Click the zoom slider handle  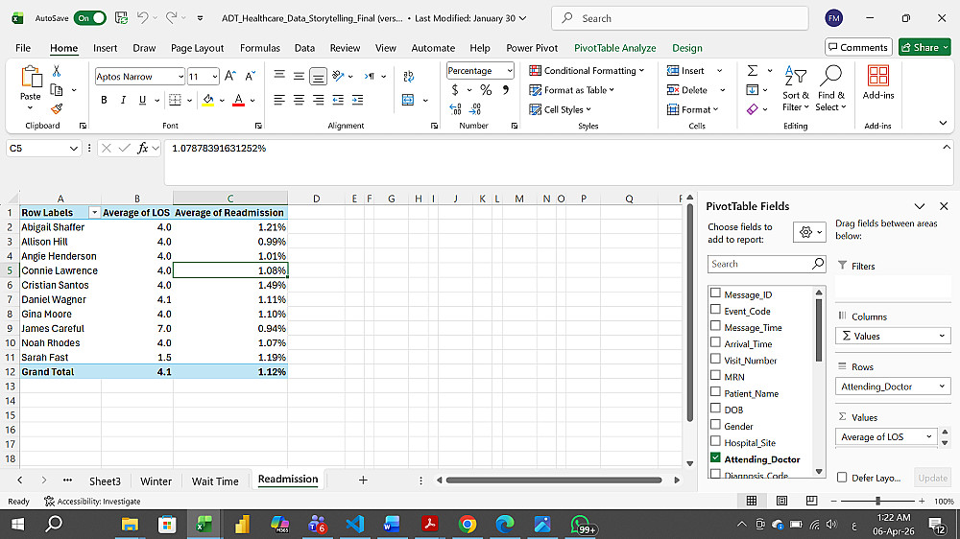(878, 501)
